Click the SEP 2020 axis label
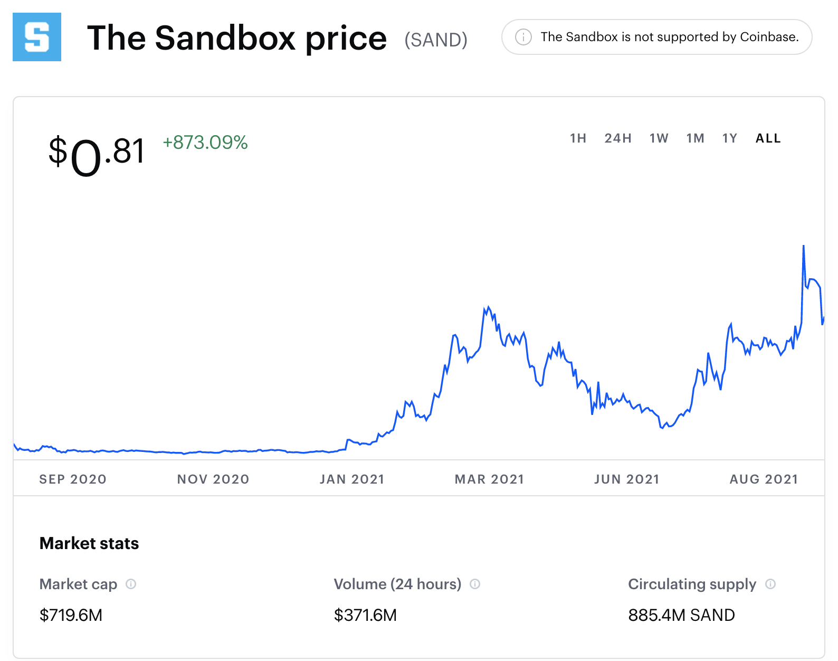 [73, 479]
